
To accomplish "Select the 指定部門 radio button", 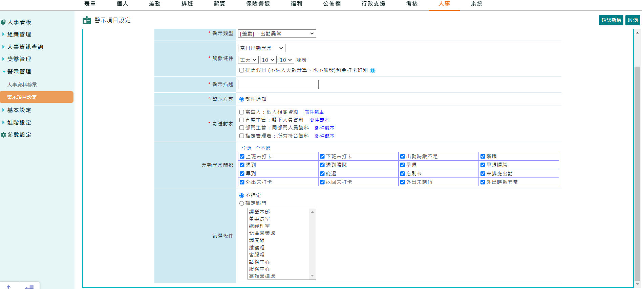I will [242, 203].
